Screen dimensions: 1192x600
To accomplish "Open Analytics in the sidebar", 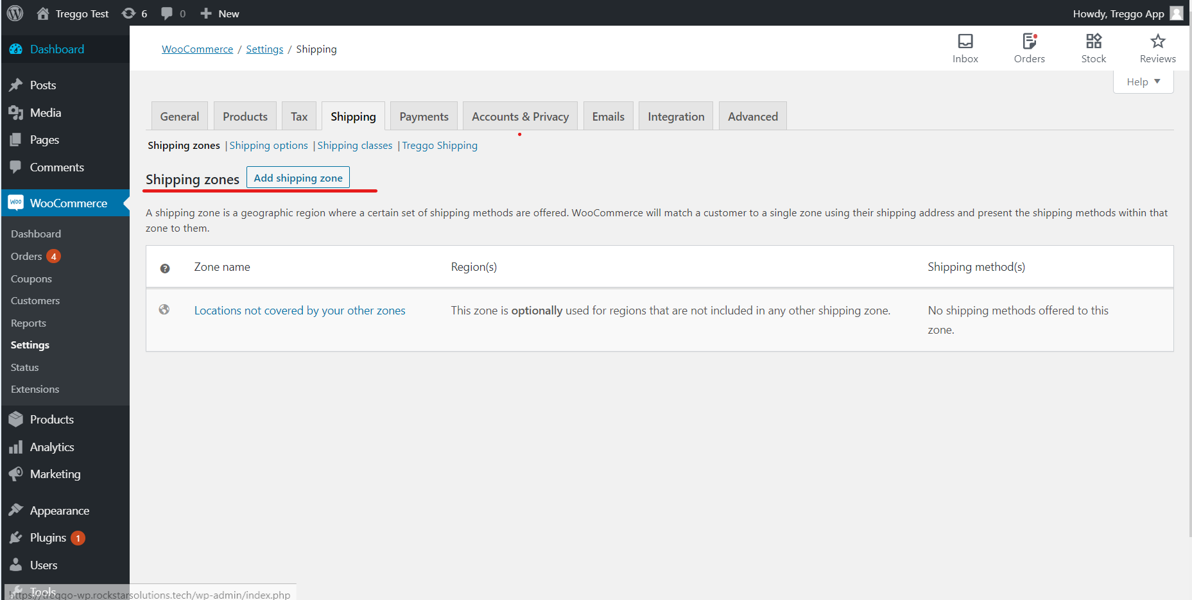I will point(65,447).
